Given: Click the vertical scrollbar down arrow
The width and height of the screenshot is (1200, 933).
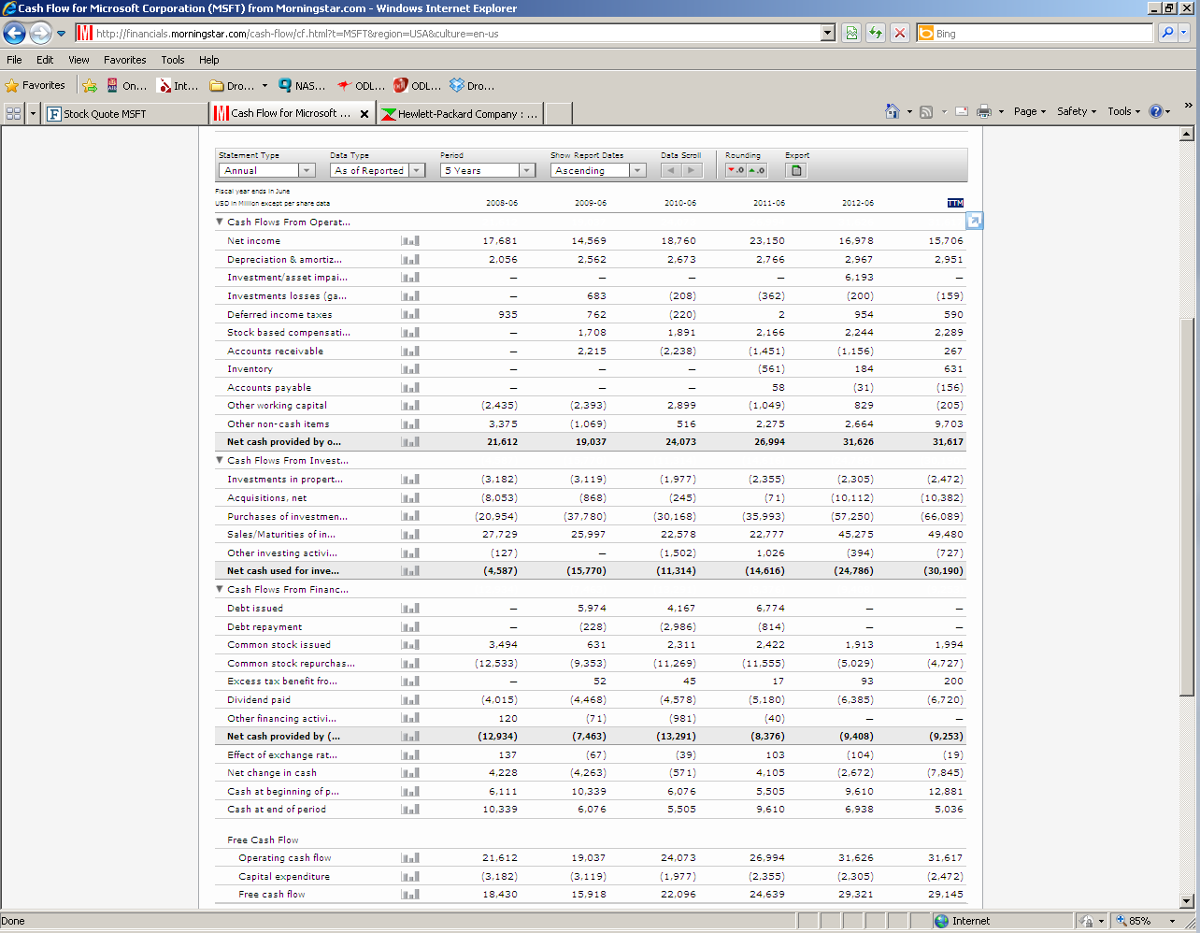Looking at the screenshot, I should (1187, 901).
